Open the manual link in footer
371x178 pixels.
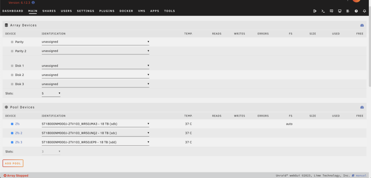click(361, 176)
